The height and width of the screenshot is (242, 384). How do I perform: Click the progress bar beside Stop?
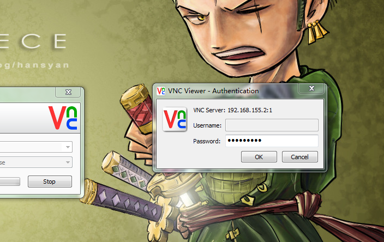[10, 181]
